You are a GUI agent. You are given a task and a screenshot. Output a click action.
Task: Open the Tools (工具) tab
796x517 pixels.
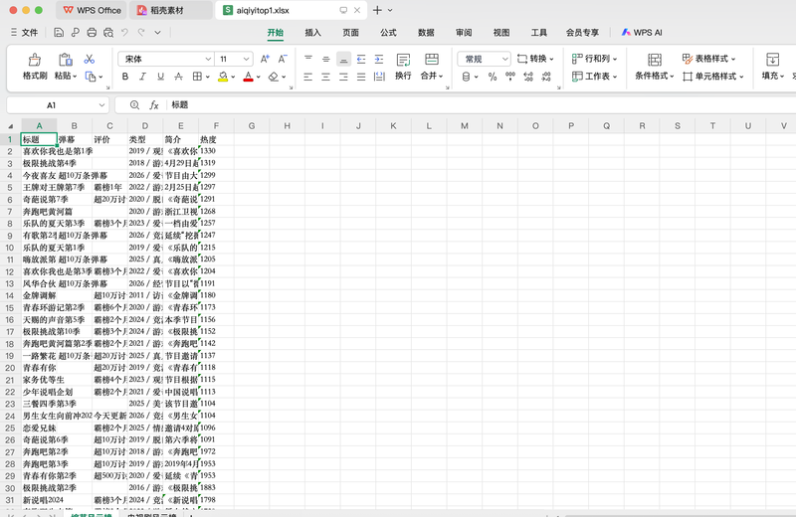[538, 33]
